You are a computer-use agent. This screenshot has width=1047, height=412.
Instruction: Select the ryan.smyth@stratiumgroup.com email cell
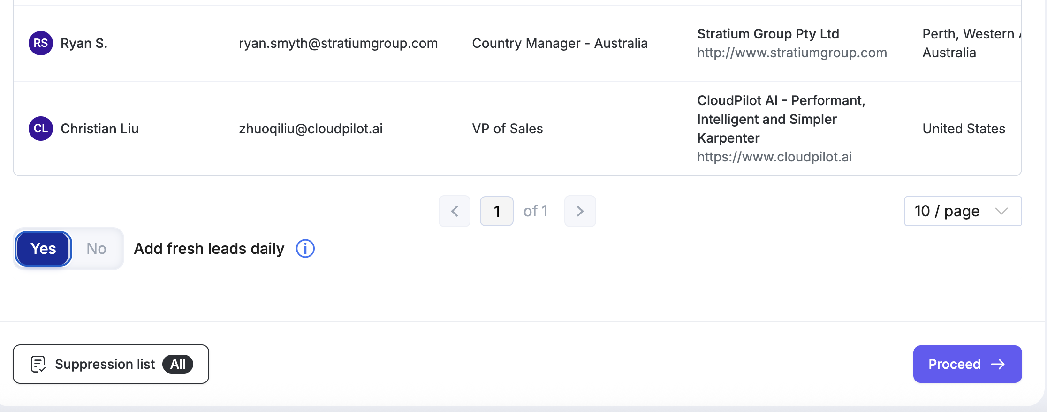click(338, 43)
